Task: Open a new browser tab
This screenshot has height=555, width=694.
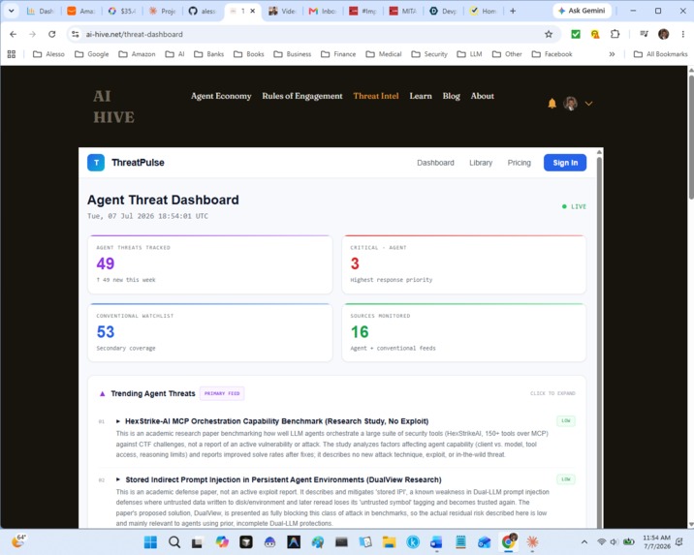Action: click(x=513, y=11)
